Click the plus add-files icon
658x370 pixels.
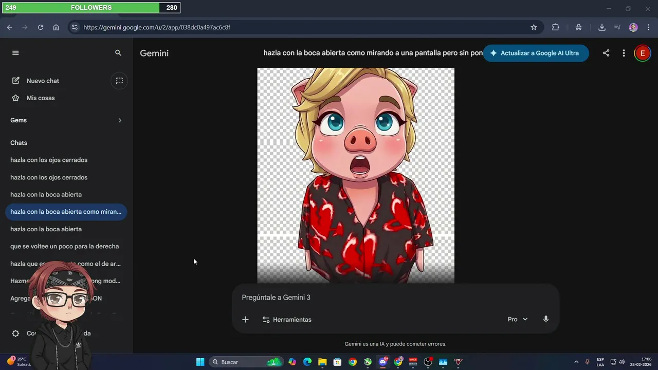[245, 320]
